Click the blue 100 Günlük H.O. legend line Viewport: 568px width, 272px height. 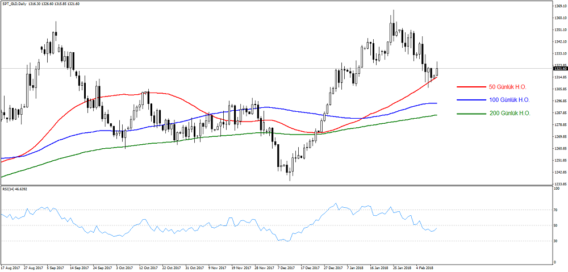(470, 100)
